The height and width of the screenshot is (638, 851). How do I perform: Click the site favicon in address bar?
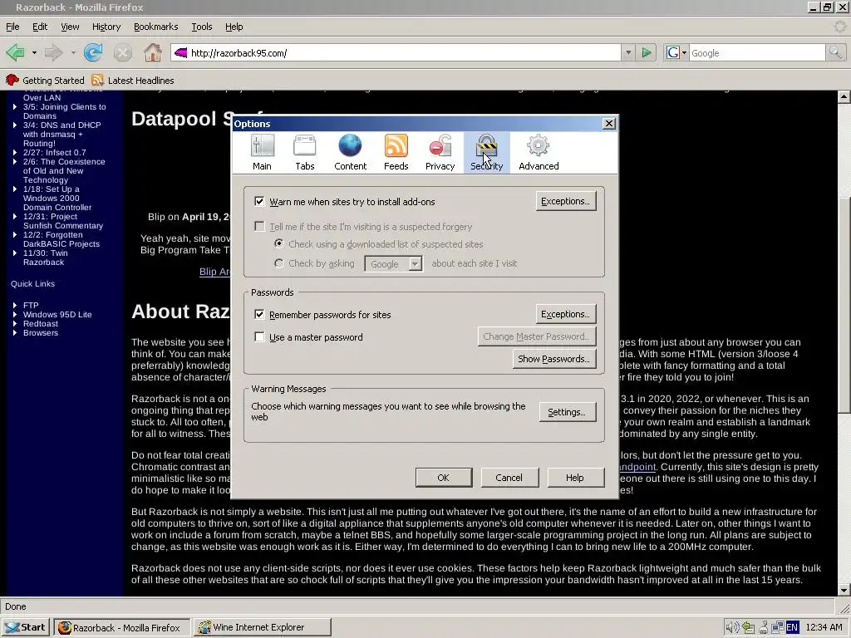181,52
